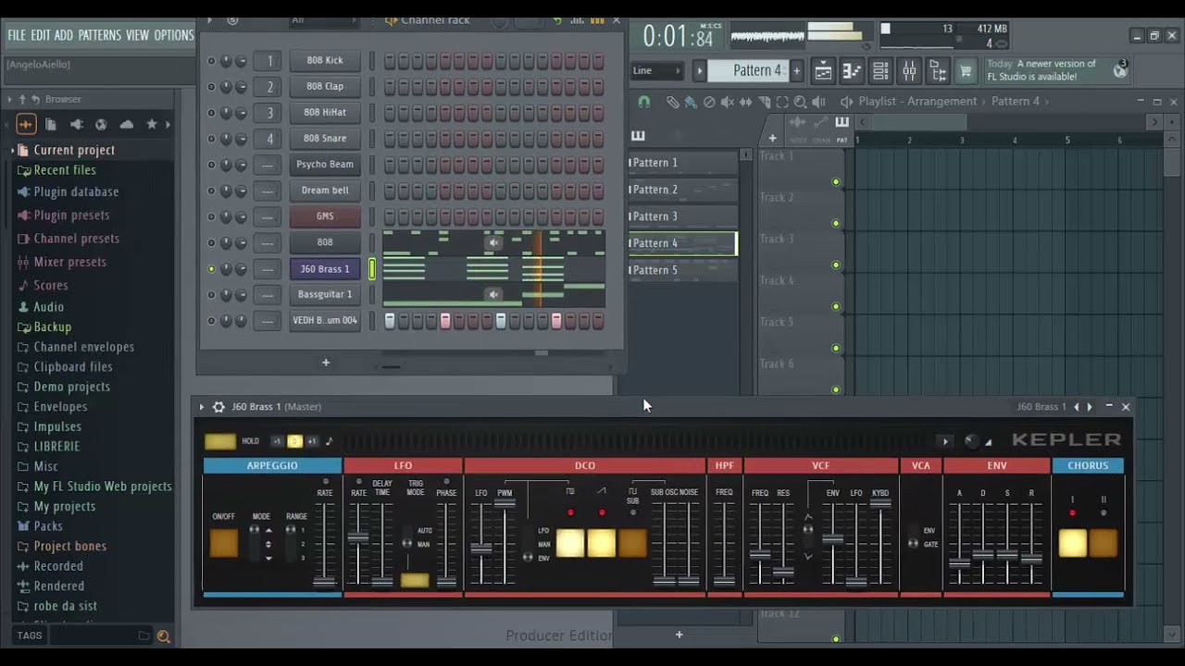
Task: Open the mixer toolbar button
Action: [x=909, y=71]
